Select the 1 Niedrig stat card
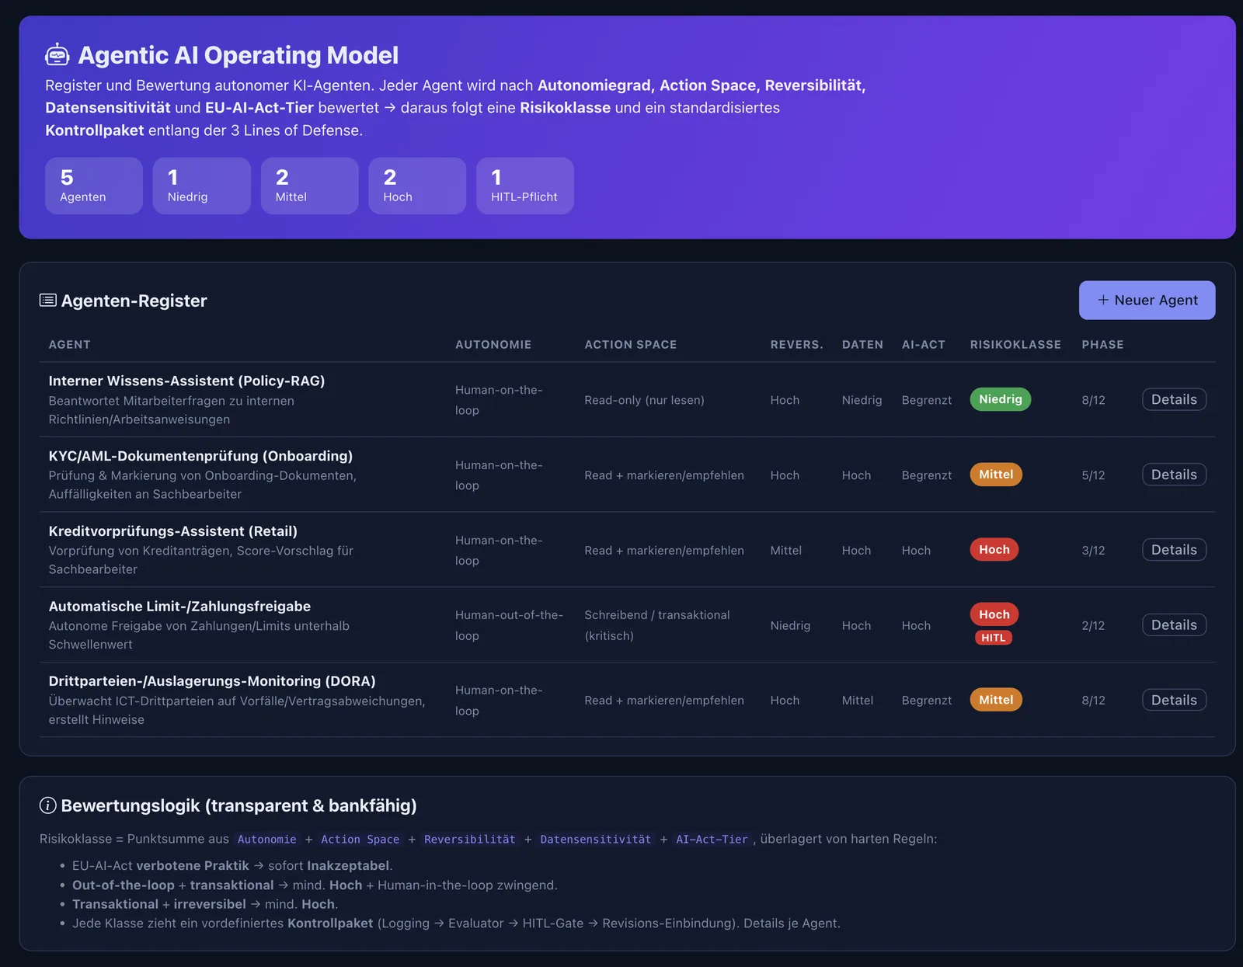The width and height of the screenshot is (1243, 967). pyautogui.click(x=202, y=186)
